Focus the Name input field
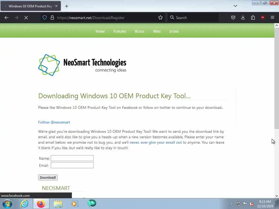Screen dimensions: 279x209 click(72, 158)
